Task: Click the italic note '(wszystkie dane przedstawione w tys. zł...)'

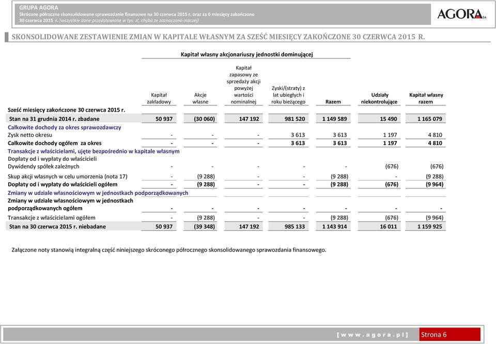Action: (129, 20)
